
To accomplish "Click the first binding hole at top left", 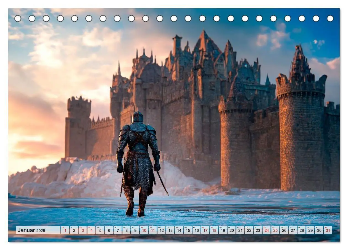I will click(18, 19).
